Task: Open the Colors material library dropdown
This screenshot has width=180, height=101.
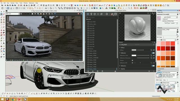Action: [169, 40]
